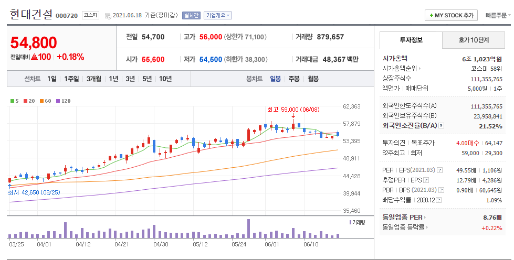Click the 최고 59,000 (06/08) chart marker
514x260 pixels.
(x=293, y=110)
